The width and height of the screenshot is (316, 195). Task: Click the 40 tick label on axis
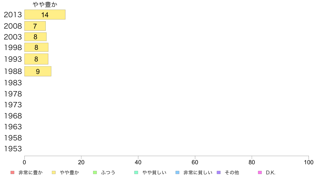(x=138, y=162)
